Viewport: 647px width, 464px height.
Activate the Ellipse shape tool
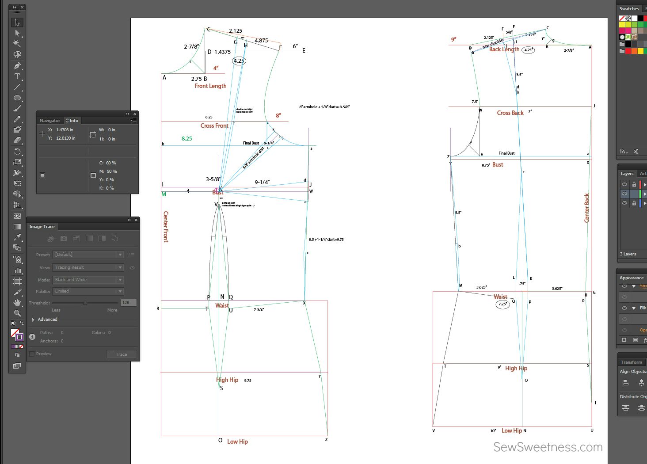[x=17, y=98]
